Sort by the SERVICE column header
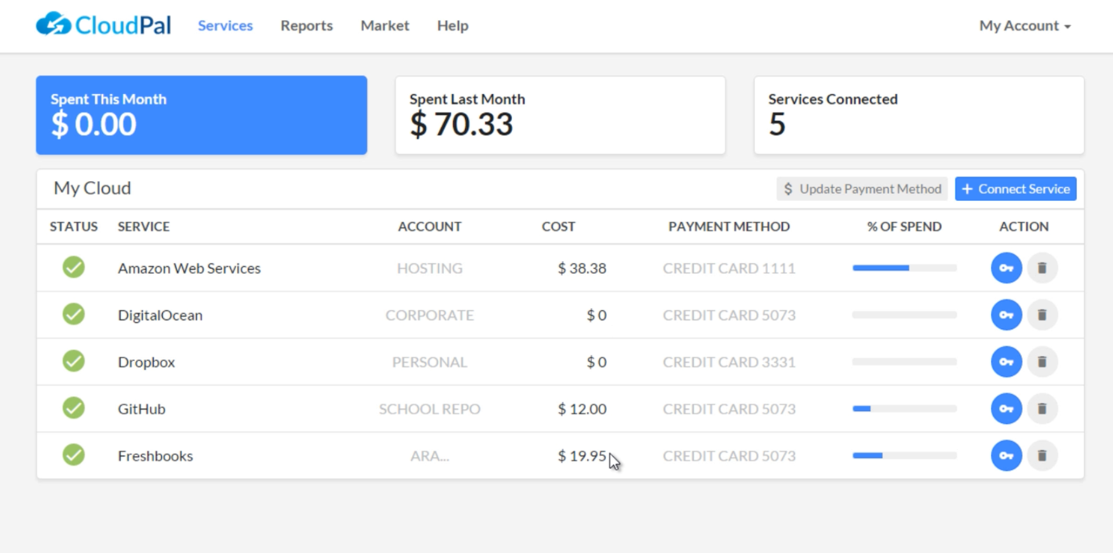The image size is (1113, 553). (144, 226)
